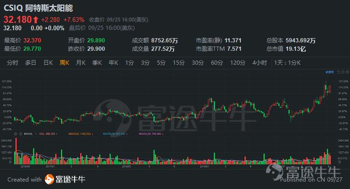Switch to the 分时 tab
Screen dimensions: 350x189
[12, 62]
